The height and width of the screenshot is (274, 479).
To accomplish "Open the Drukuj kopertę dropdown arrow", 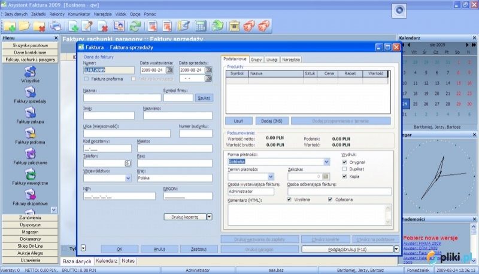I will 210,217.
